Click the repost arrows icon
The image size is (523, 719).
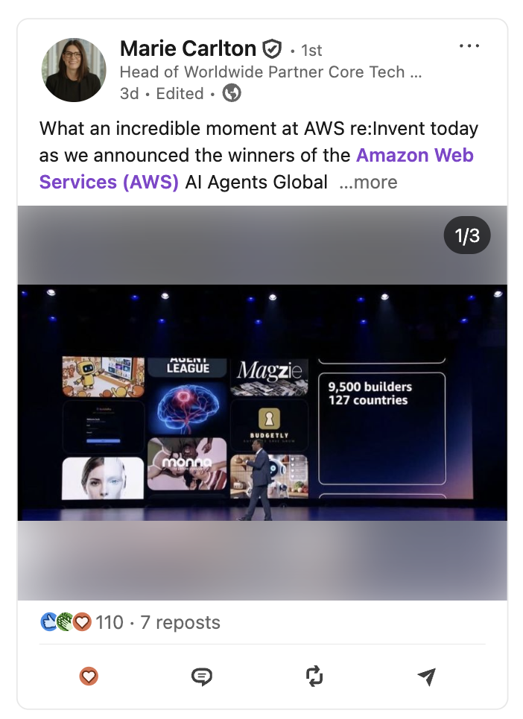point(314,677)
